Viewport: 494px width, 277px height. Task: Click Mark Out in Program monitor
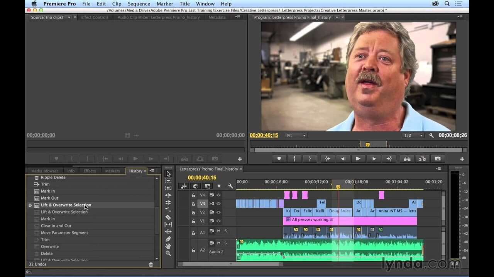310,159
